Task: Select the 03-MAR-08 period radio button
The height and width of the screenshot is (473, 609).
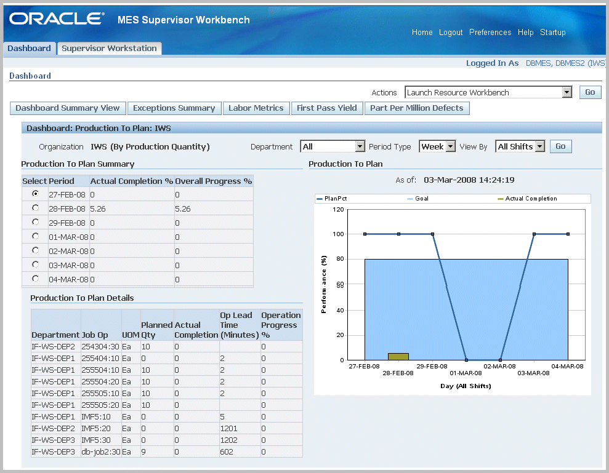Action: (35, 264)
